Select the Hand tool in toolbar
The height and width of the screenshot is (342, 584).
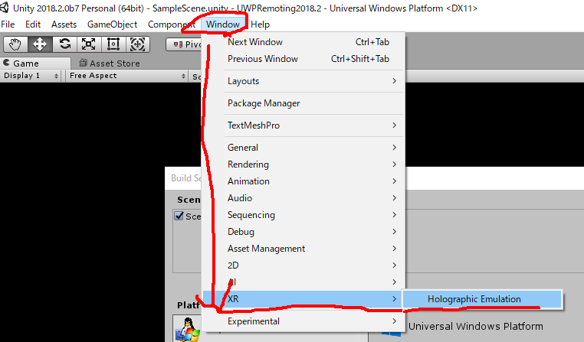click(x=15, y=44)
